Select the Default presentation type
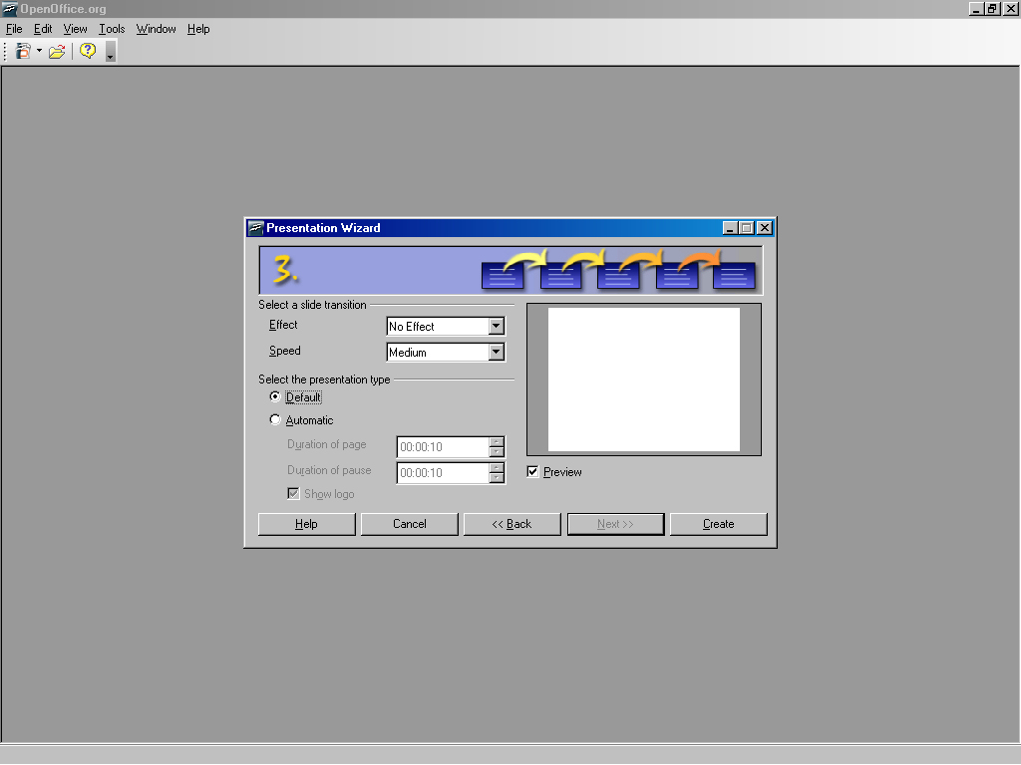The image size is (1021, 765). [275, 396]
